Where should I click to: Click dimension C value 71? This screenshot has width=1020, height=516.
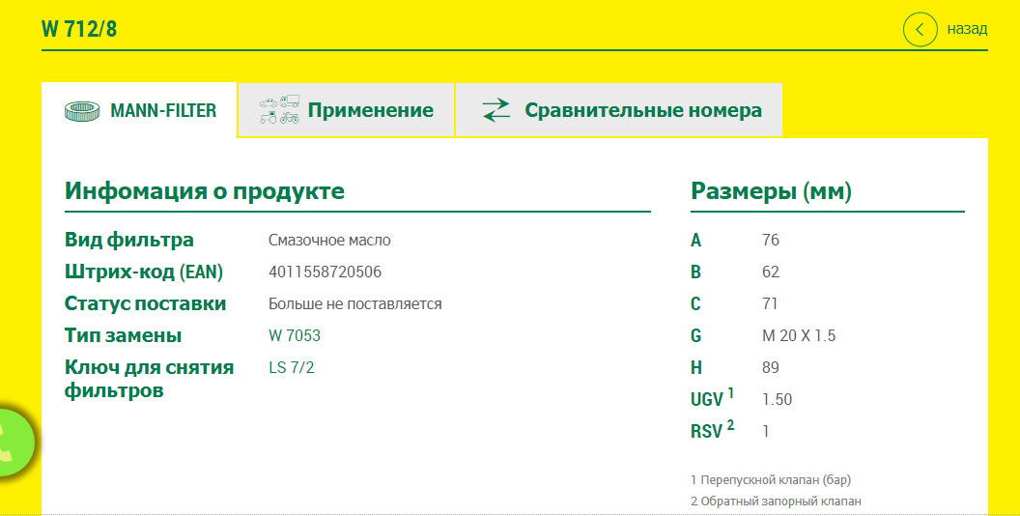(x=770, y=303)
